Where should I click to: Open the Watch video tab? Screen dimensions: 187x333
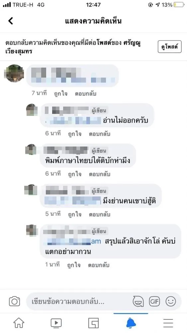(x=56, y=323)
